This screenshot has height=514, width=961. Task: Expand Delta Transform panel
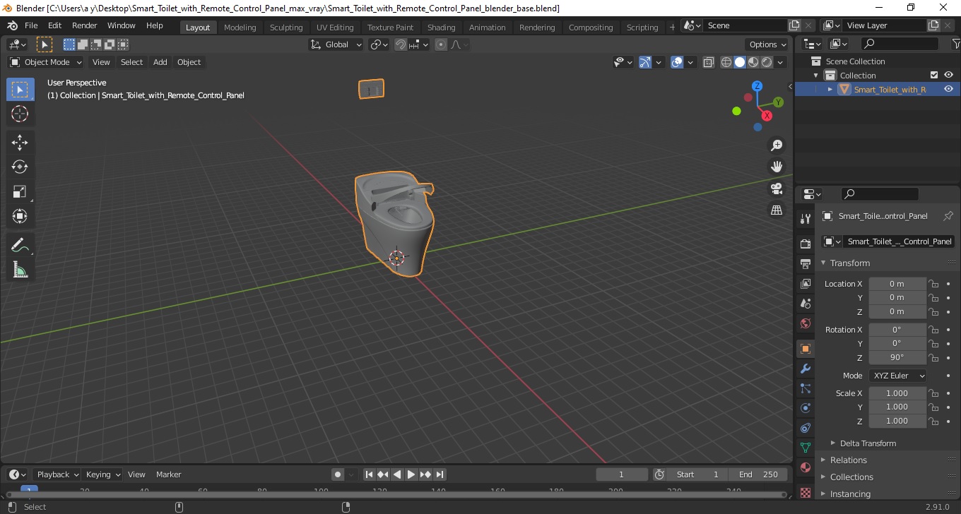click(x=867, y=443)
